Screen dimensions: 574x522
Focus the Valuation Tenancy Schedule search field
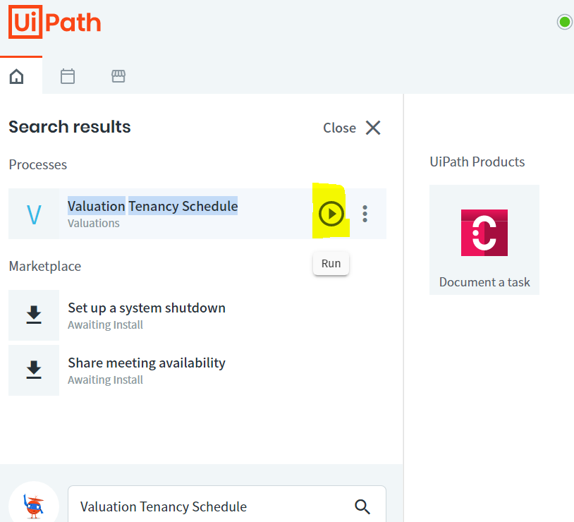(x=227, y=506)
